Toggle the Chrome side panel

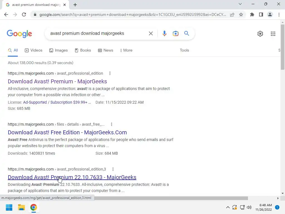pos(261,14)
